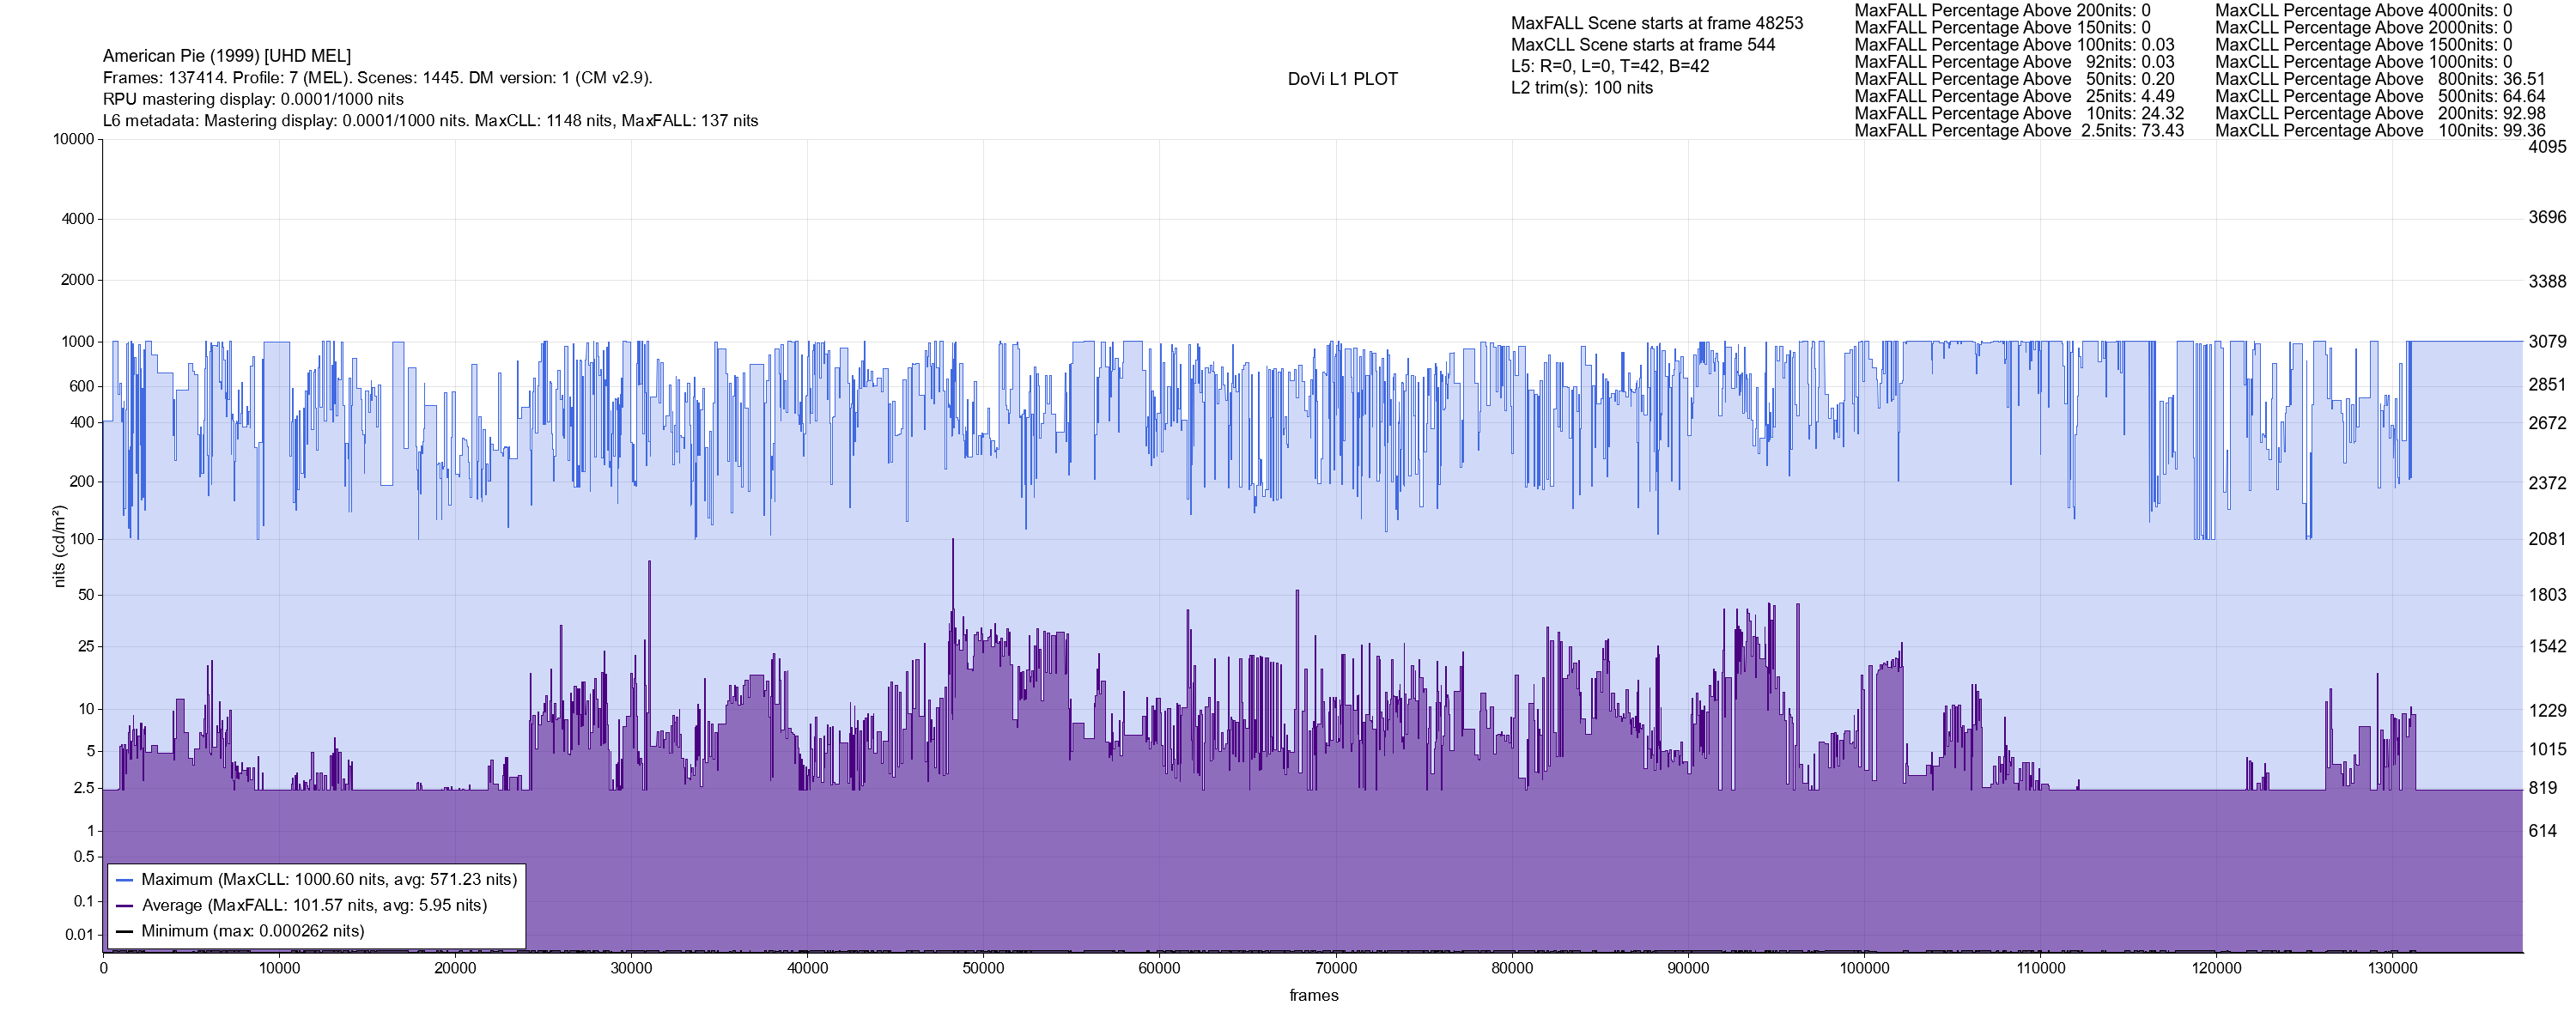This screenshot has width=2576, height=1030.
Task: Click the DoVi L1 PLOT title
Action: (1342, 79)
